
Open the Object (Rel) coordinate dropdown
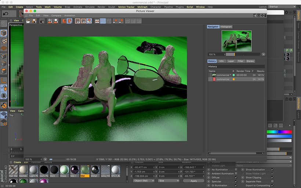(x=144, y=181)
